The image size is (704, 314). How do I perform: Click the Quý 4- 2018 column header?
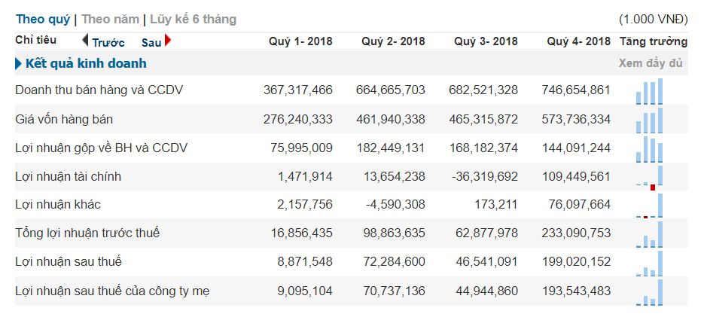[x=578, y=41]
